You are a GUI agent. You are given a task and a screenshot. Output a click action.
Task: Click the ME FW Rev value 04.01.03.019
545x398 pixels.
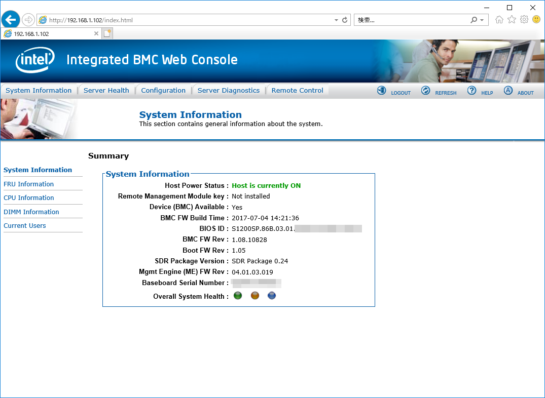(x=252, y=272)
